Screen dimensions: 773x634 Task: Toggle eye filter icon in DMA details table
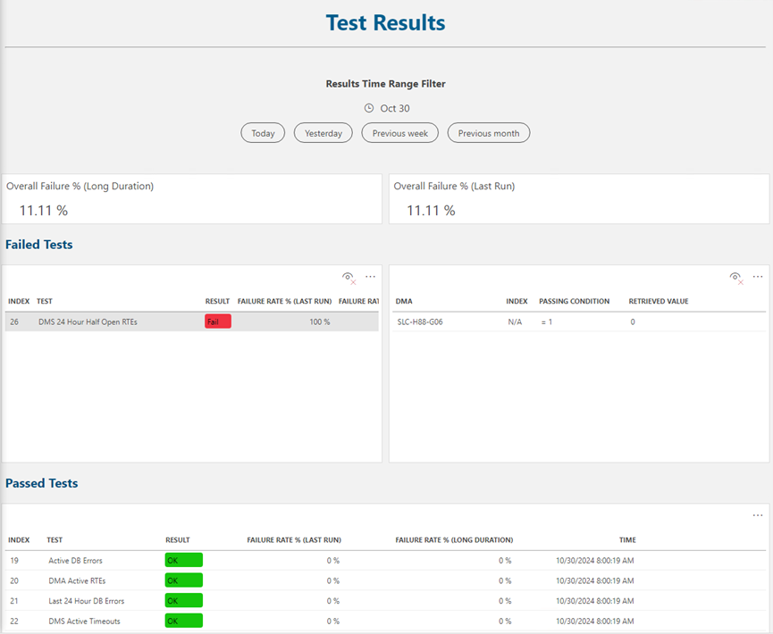coord(736,278)
